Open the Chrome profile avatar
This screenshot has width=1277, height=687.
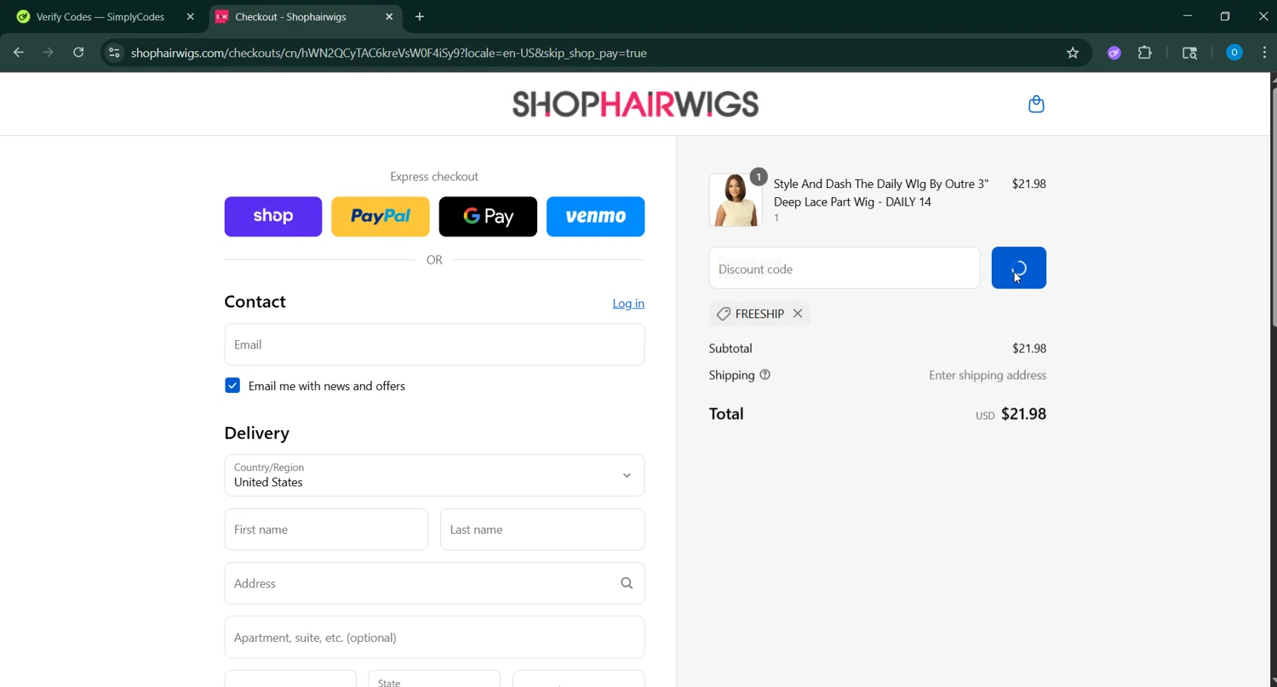tap(1234, 53)
